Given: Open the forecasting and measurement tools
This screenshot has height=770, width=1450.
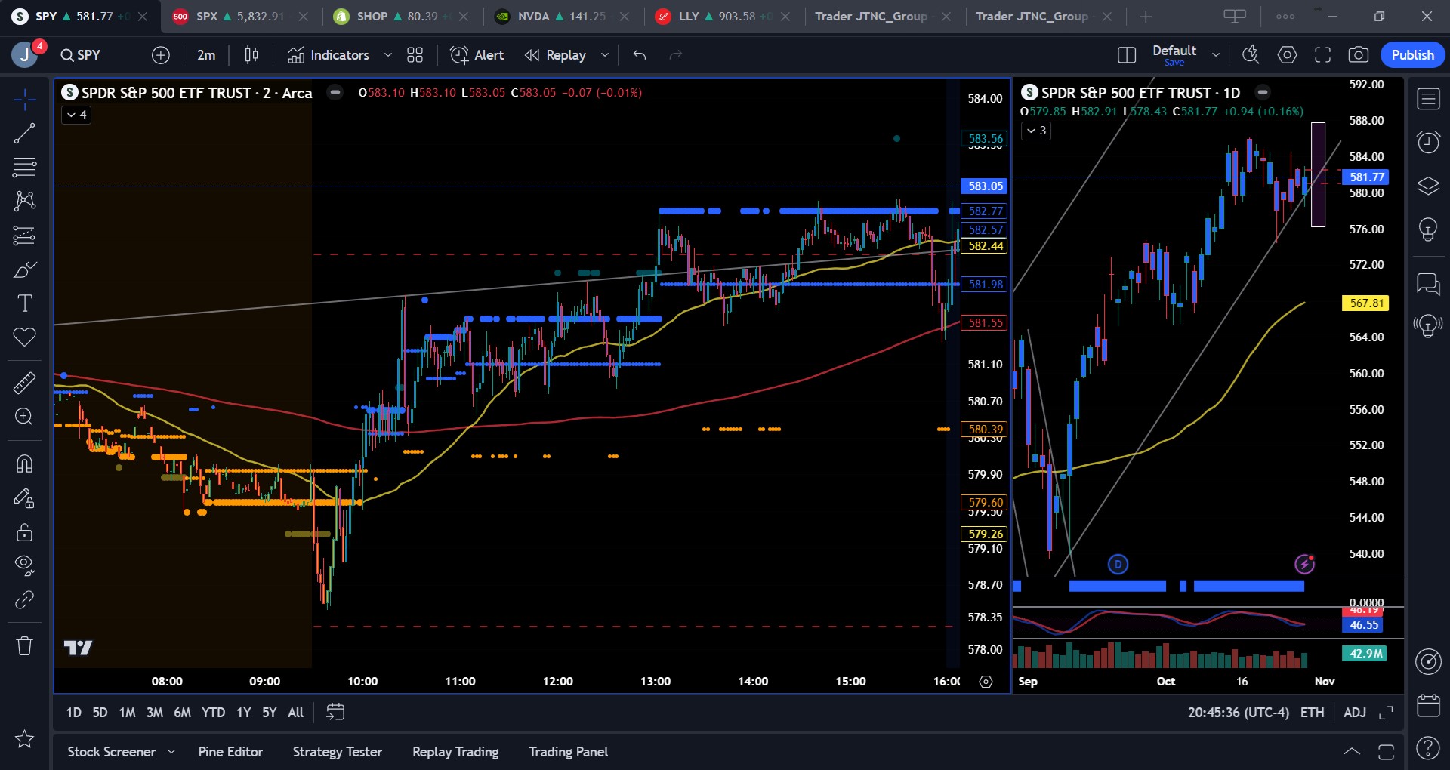Looking at the screenshot, I should [24, 236].
